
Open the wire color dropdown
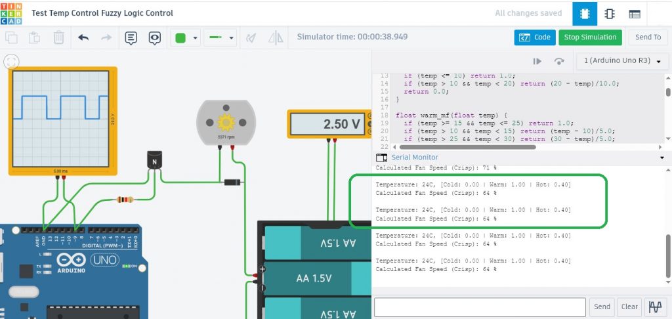186,37
